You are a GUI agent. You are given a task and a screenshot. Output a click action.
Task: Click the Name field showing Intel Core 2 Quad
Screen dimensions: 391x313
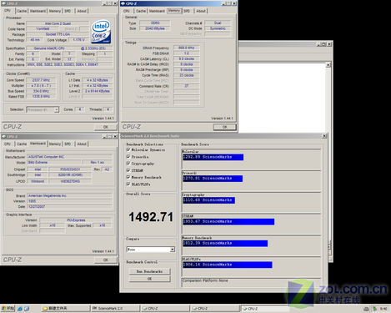click(x=58, y=23)
